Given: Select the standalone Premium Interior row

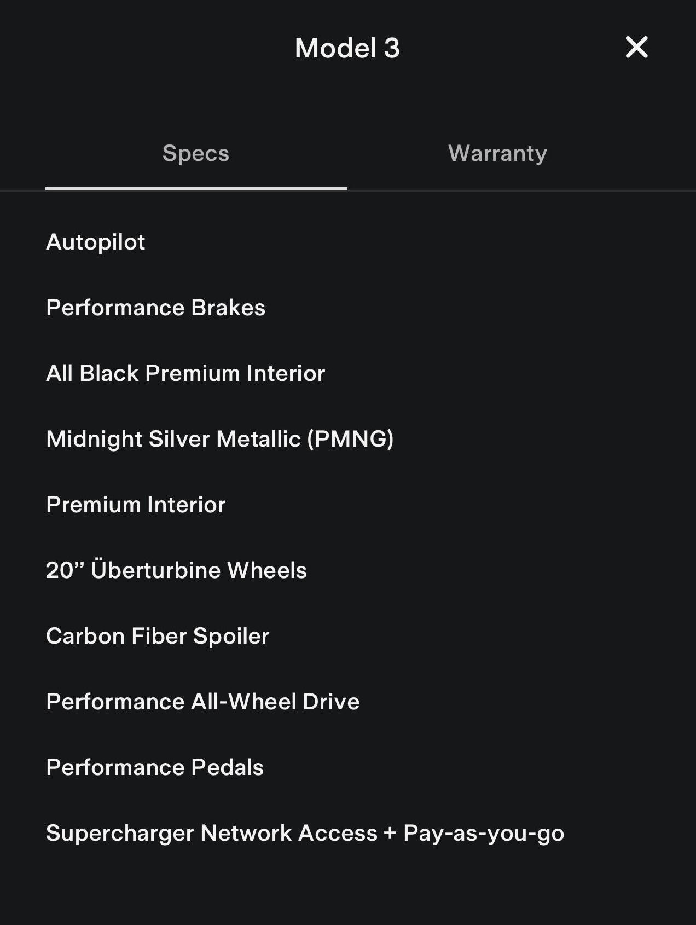Looking at the screenshot, I should [x=136, y=505].
